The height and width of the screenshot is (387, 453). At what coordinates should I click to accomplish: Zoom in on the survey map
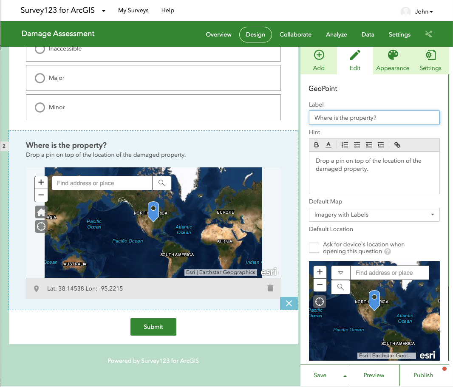point(41,182)
